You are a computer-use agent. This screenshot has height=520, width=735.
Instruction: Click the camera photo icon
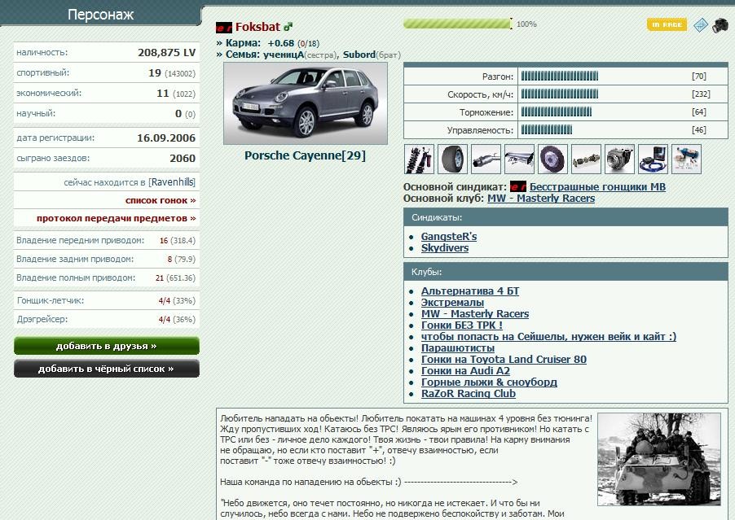pos(720,25)
